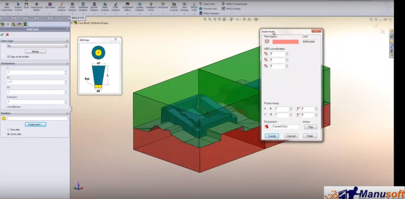
Task: Select the FeatureManager tree tab icon
Action: coord(3,24)
